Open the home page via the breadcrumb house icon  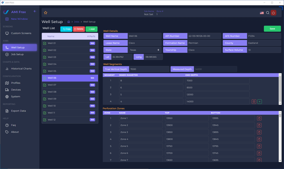69,22
